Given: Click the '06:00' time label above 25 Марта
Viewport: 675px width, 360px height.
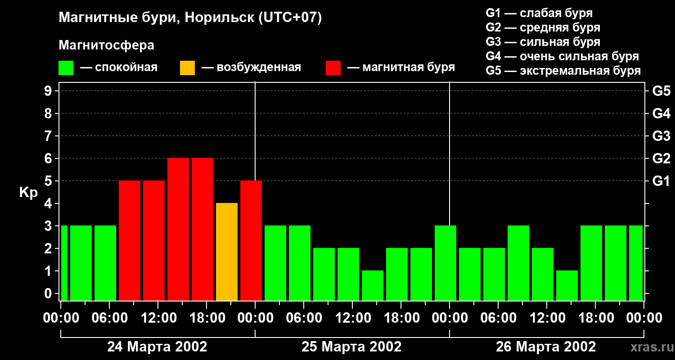Looking at the screenshot, I should [x=304, y=318].
